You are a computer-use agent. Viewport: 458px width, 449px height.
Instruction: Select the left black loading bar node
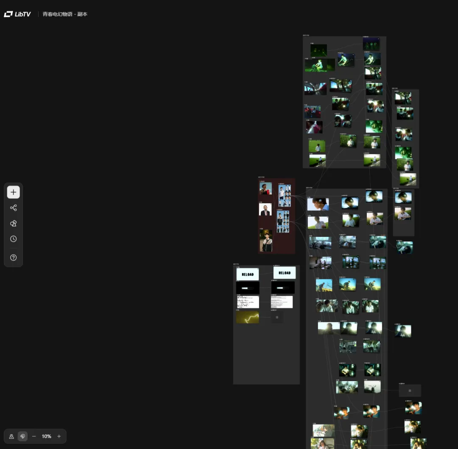coord(248,288)
